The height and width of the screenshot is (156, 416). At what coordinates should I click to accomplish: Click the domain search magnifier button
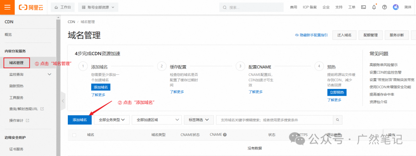pyautogui.click(x=337, y=120)
